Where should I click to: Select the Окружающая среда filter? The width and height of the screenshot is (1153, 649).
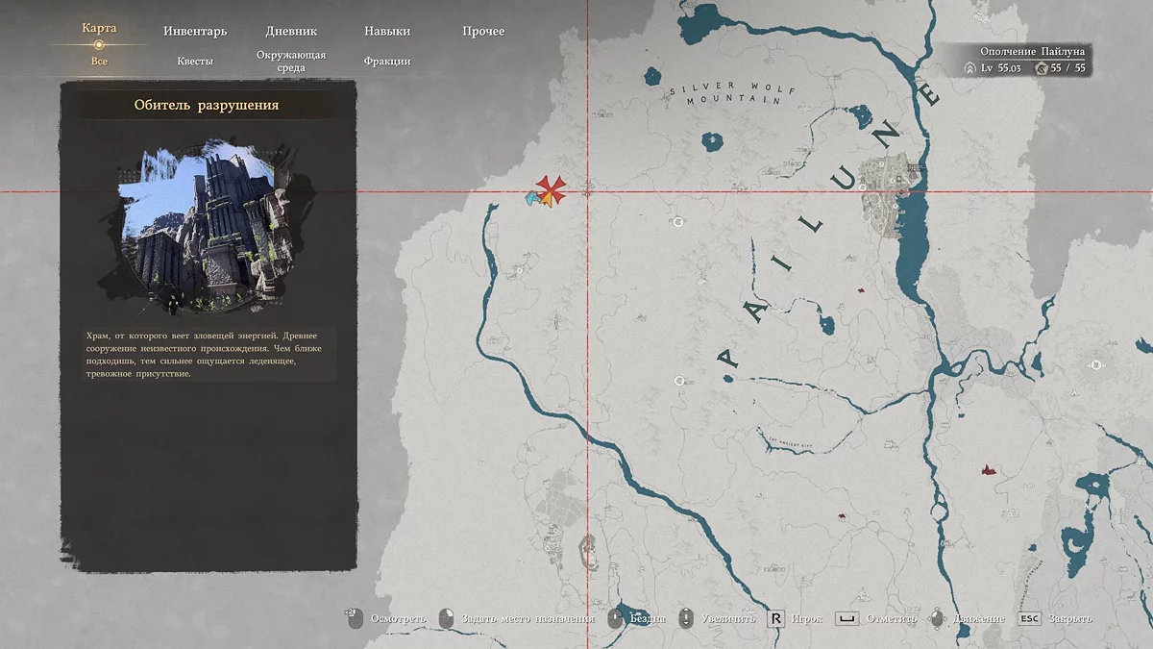[x=291, y=62]
